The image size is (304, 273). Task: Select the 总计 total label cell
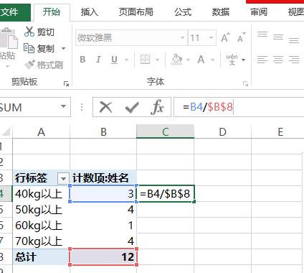coord(41,257)
